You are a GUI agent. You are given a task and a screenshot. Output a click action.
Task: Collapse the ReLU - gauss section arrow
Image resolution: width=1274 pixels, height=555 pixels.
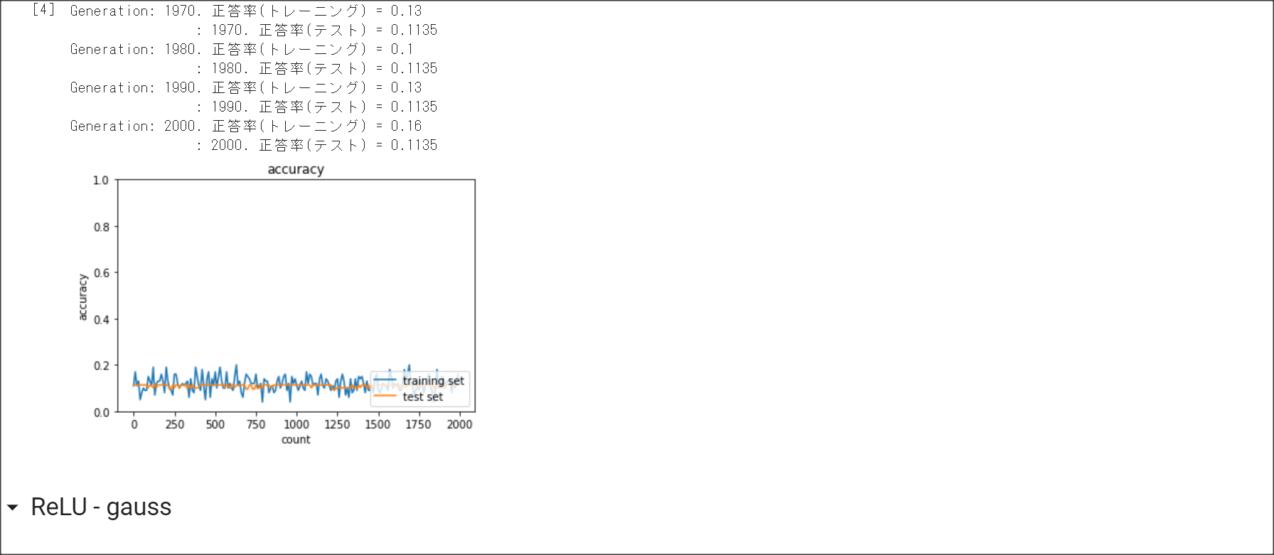(13, 507)
